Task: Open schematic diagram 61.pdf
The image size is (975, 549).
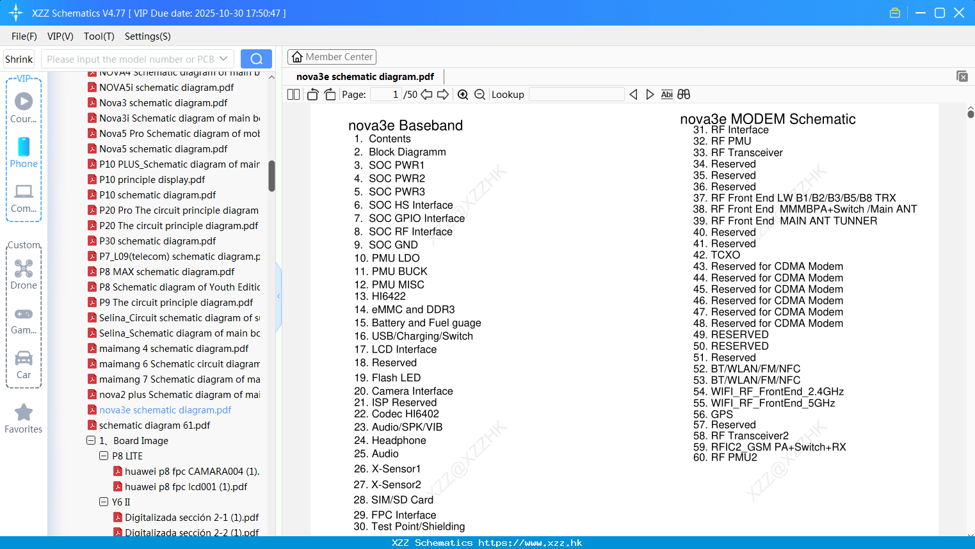Action: (x=154, y=425)
